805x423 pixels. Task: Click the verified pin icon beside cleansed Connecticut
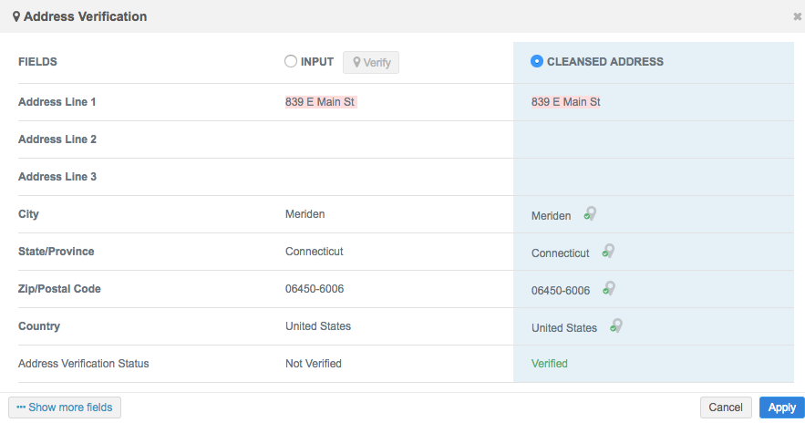coord(609,252)
